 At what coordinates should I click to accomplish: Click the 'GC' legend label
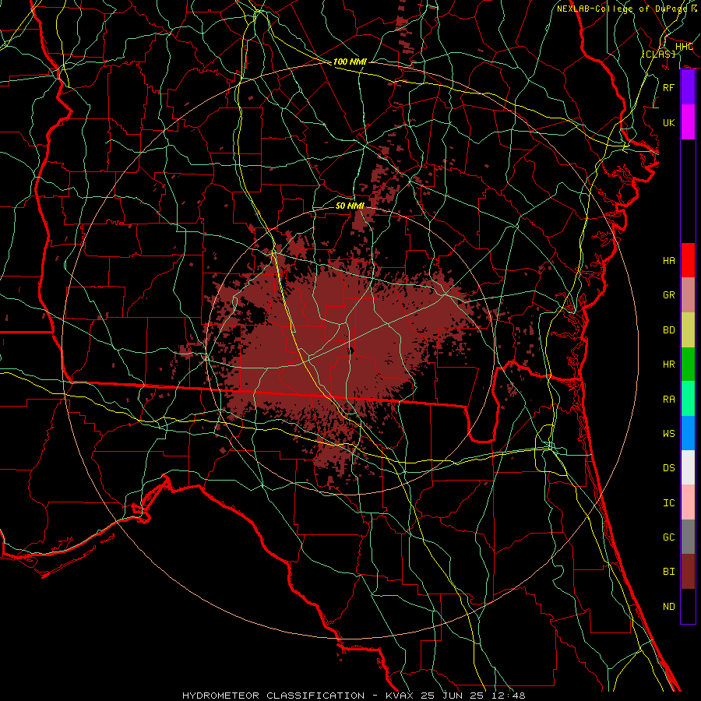coord(669,537)
